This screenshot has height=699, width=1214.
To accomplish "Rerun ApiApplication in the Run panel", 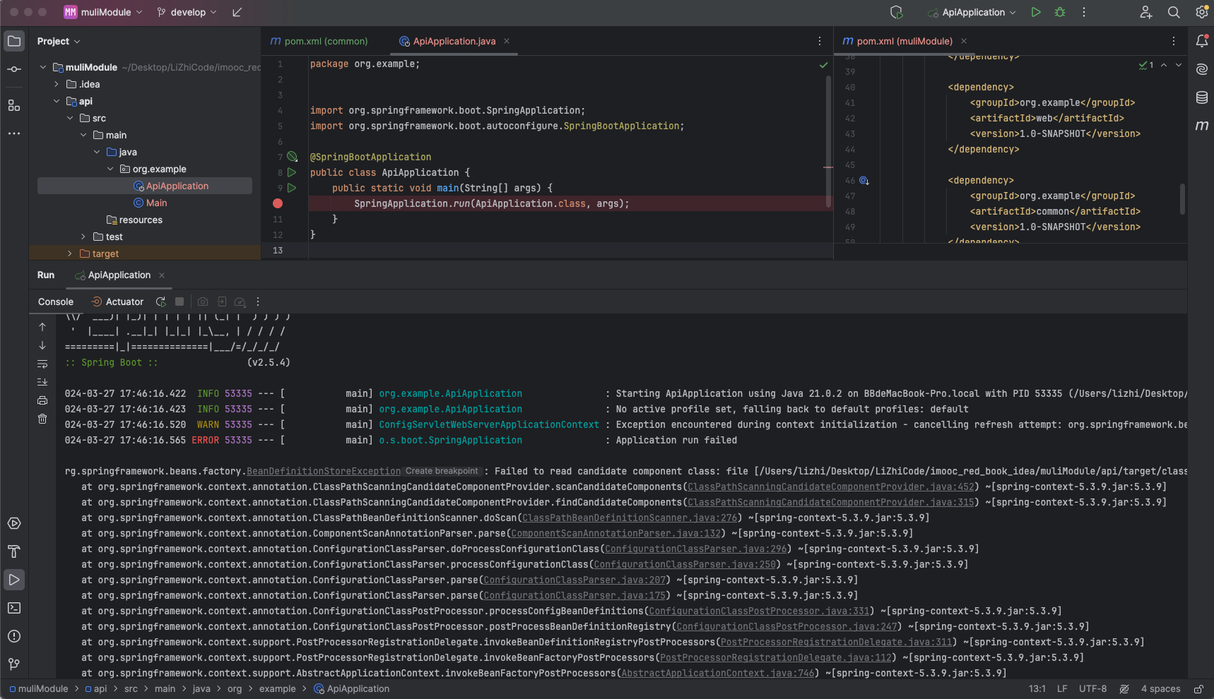I will [161, 301].
